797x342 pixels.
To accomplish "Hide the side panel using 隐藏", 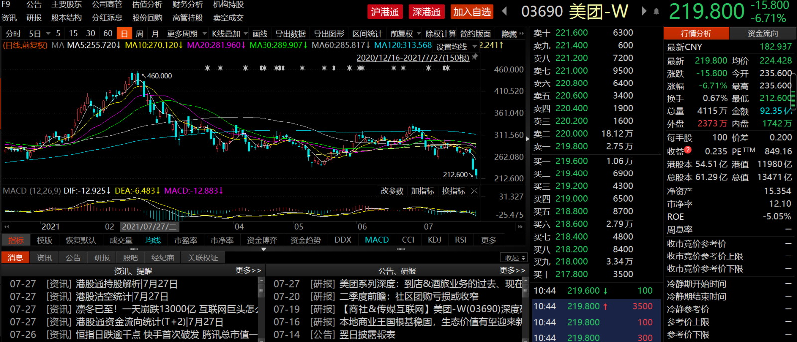I will (509, 34).
